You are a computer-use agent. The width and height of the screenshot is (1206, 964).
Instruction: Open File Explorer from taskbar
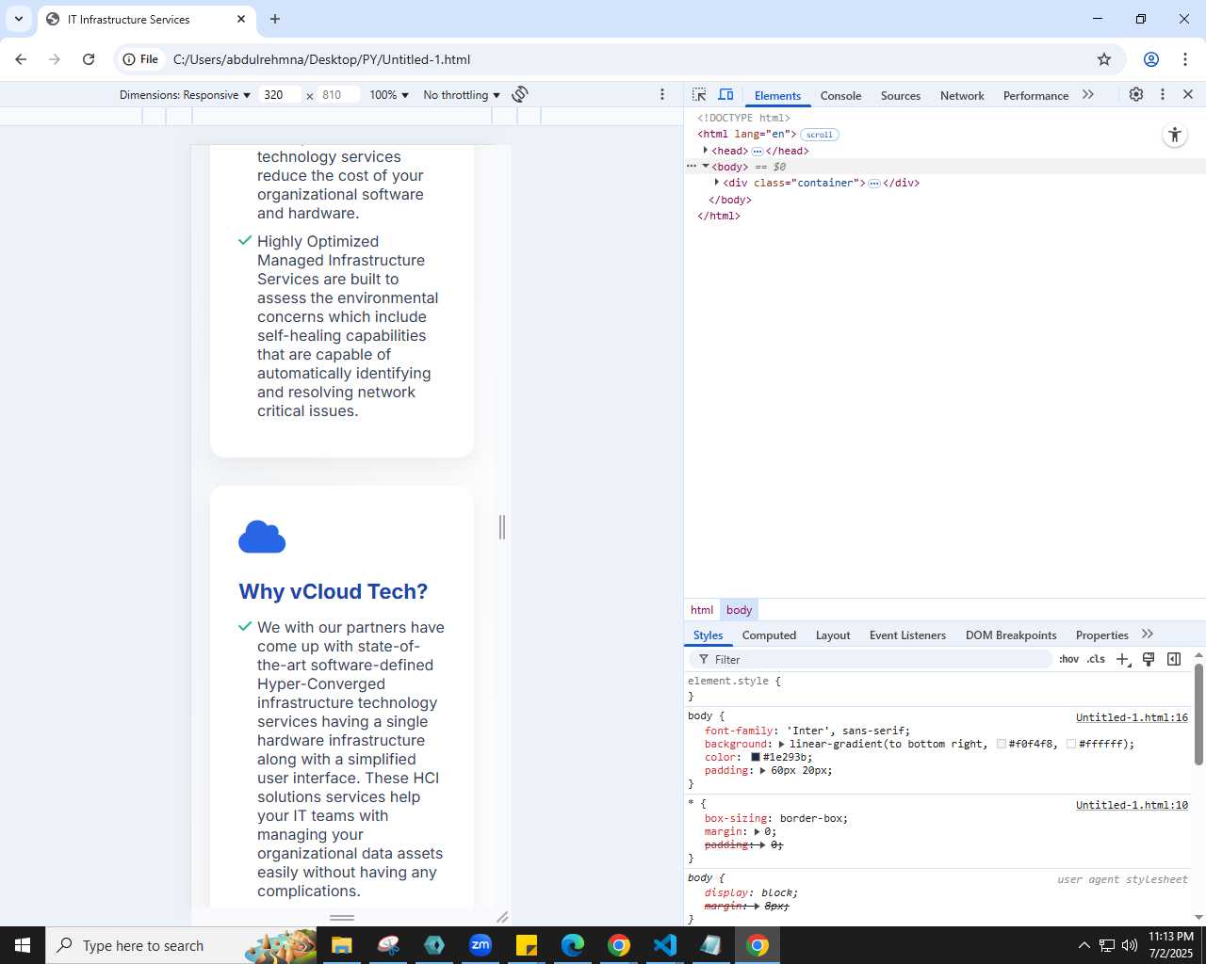click(341, 945)
